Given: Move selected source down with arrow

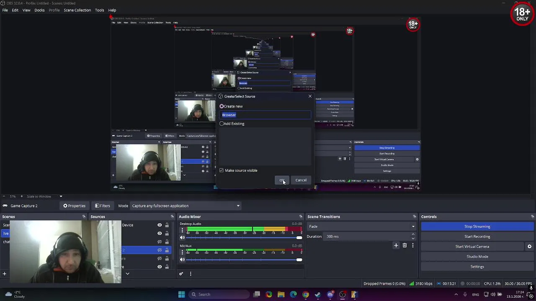Looking at the screenshot, I should (127, 274).
